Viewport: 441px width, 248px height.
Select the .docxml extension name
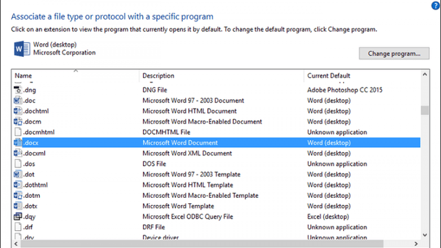[35, 153]
